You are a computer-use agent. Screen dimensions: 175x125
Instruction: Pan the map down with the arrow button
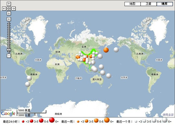pos(9,13)
